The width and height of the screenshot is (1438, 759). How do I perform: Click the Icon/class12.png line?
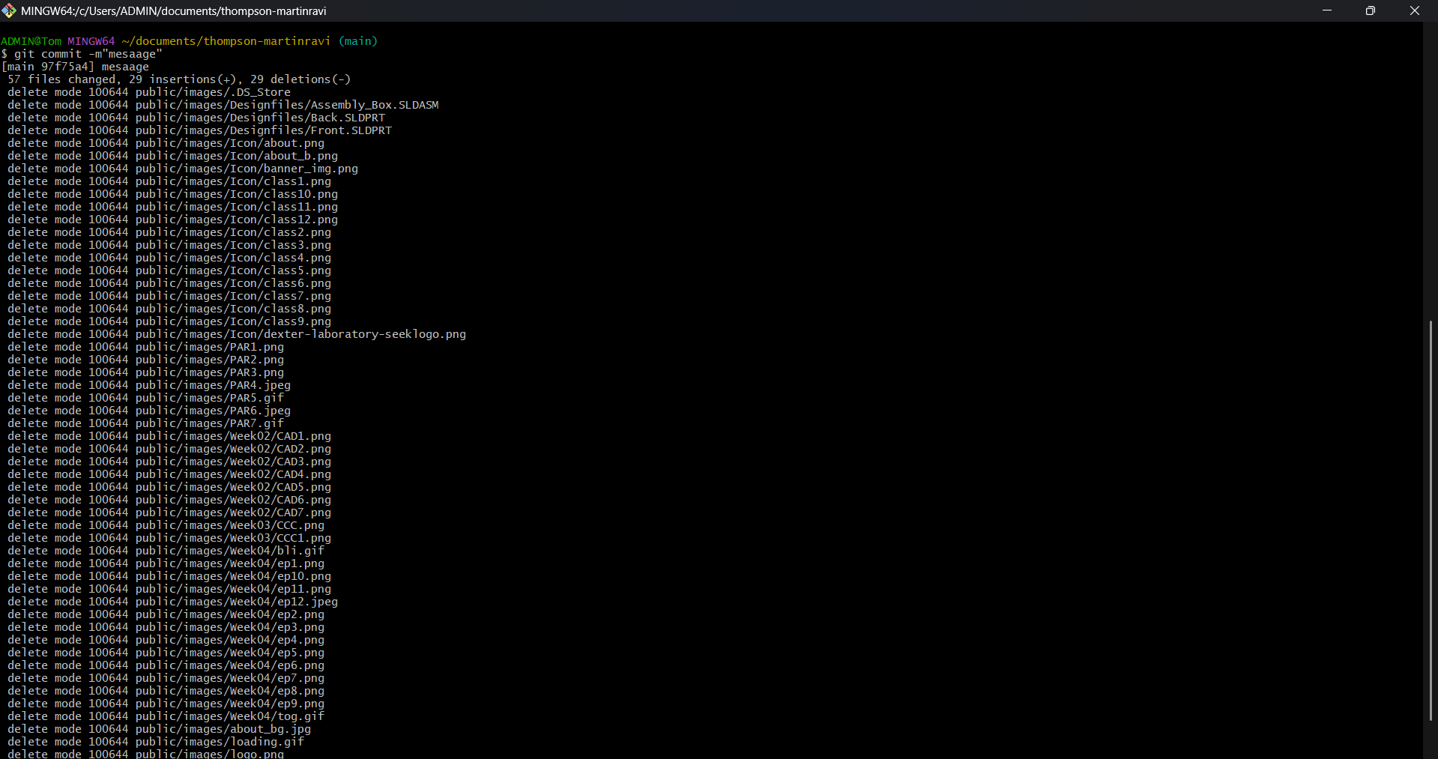pos(173,220)
